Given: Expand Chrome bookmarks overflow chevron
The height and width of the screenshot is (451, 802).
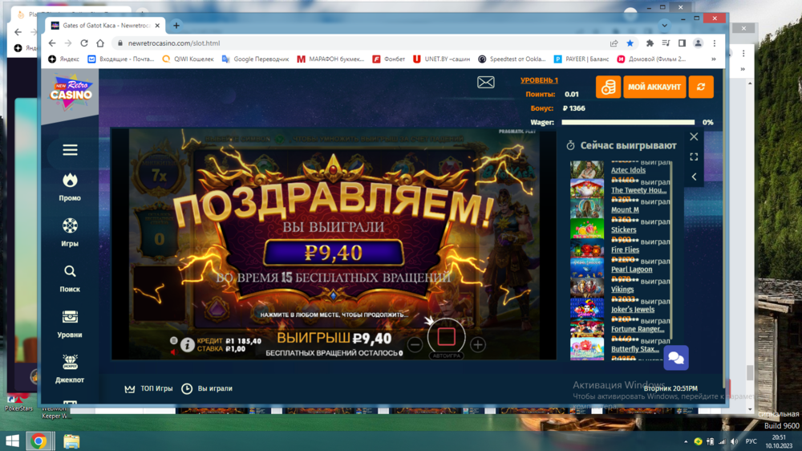Looking at the screenshot, I should (713, 59).
